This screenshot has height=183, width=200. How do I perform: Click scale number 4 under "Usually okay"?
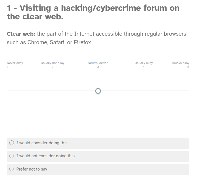coord(144,67)
